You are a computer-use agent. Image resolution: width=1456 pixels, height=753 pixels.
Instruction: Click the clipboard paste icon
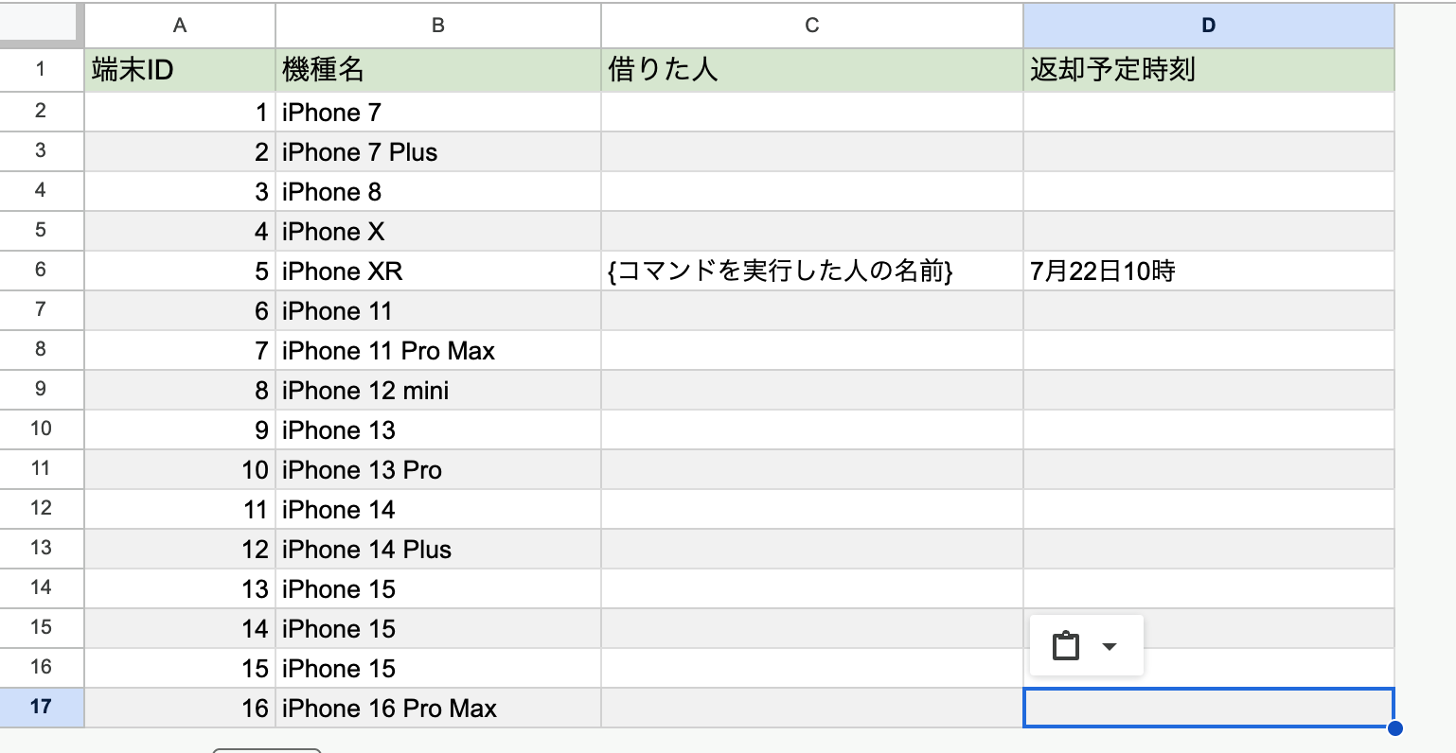tap(1068, 645)
